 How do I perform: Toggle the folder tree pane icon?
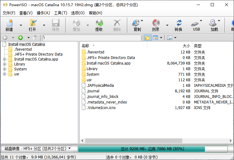(x=147, y=38)
